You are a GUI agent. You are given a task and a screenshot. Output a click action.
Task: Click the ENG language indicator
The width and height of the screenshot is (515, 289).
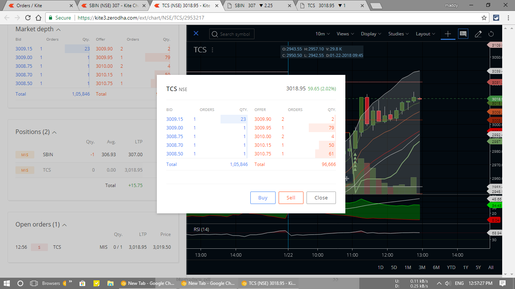pyautogui.click(x=459, y=283)
